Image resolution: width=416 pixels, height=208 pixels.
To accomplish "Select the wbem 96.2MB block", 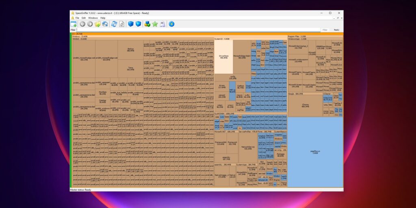I will (220, 106).
